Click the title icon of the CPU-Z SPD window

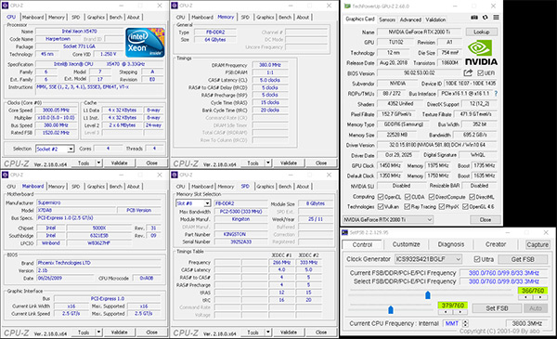tap(175, 175)
